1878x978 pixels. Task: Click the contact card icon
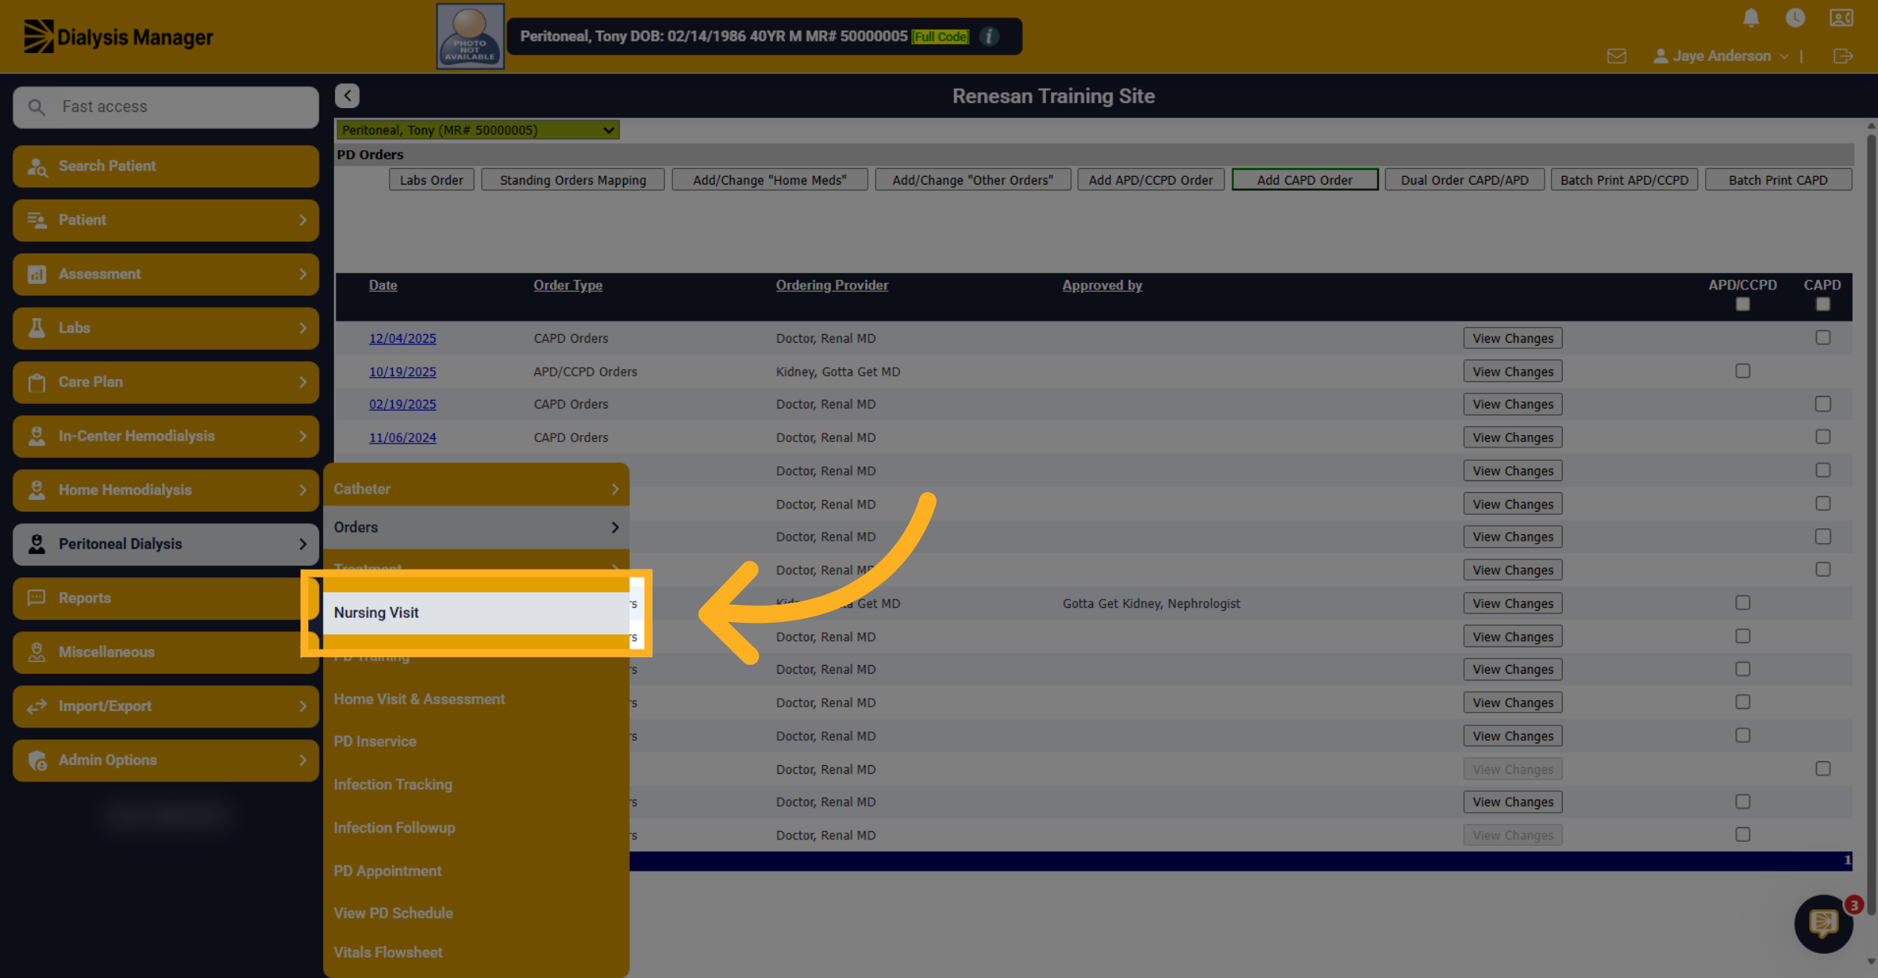click(1841, 18)
